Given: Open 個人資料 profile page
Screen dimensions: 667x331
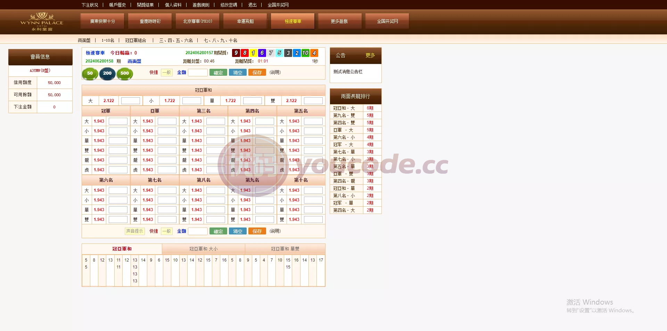Looking at the screenshot, I should click(173, 5).
